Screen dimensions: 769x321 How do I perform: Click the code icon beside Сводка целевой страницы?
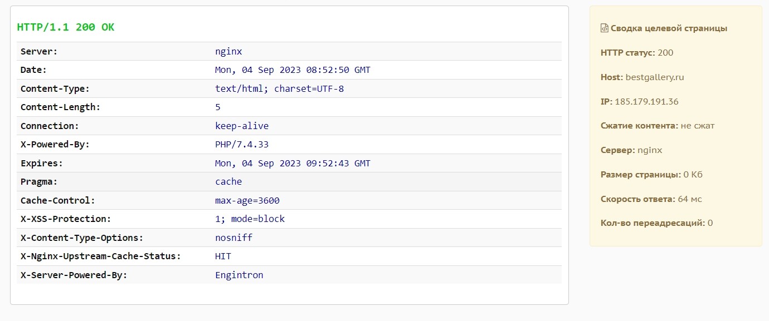pyautogui.click(x=604, y=28)
